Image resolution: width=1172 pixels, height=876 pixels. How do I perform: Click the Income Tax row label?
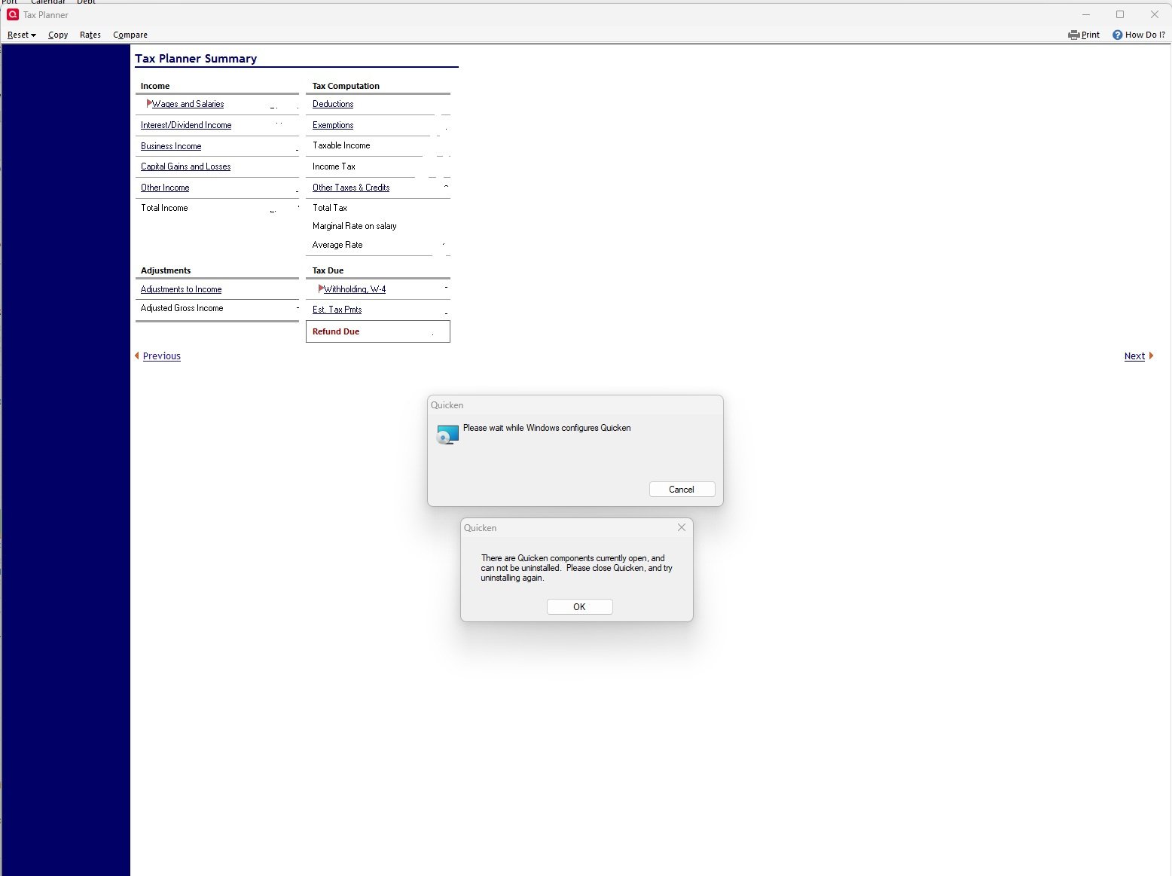pos(334,166)
